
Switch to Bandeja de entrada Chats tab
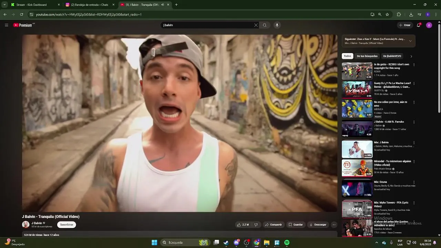[x=90, y=5]
